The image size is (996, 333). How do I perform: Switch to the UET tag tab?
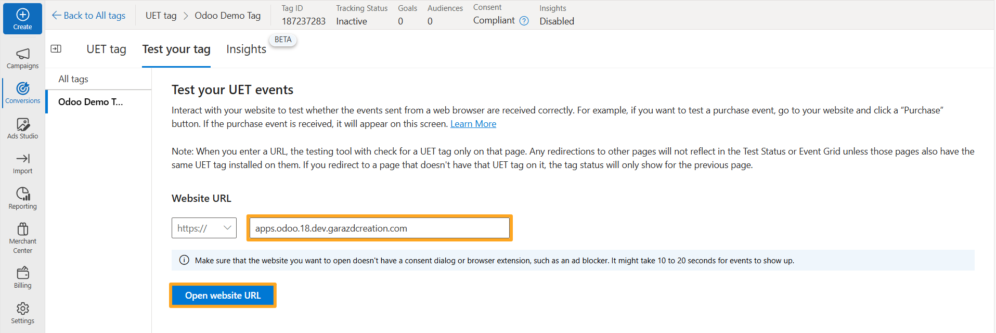pyautogui.click(x=106, y=49)
